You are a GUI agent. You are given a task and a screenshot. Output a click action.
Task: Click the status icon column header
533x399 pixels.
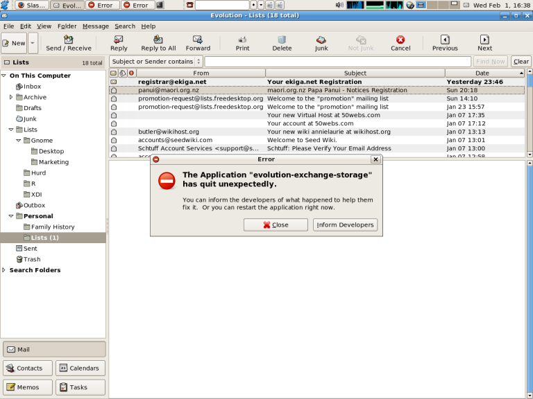click(114, 73)
